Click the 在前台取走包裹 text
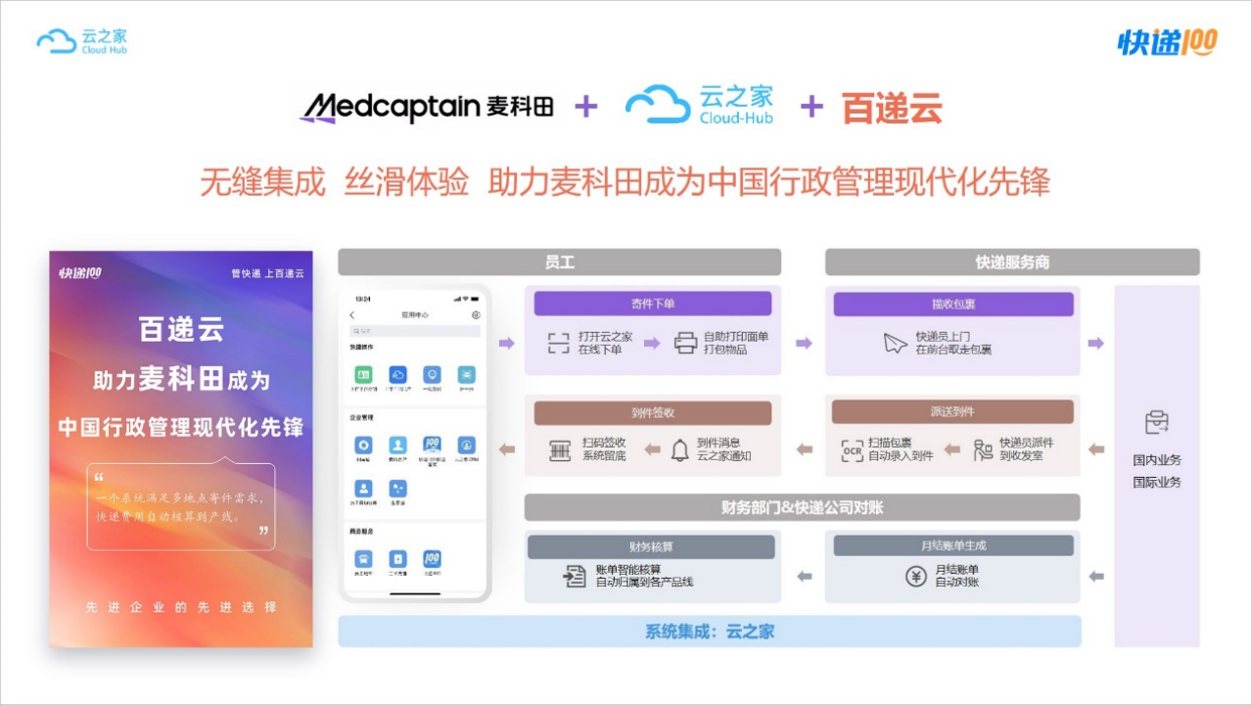The image size is (1252, 705). pyautogui.click(x=953, y=349)
